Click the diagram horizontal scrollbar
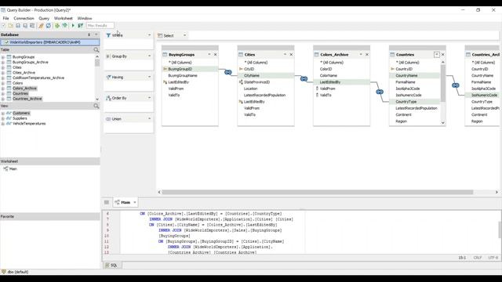Viewport: 502px width, 282px height. pos(317,192)
